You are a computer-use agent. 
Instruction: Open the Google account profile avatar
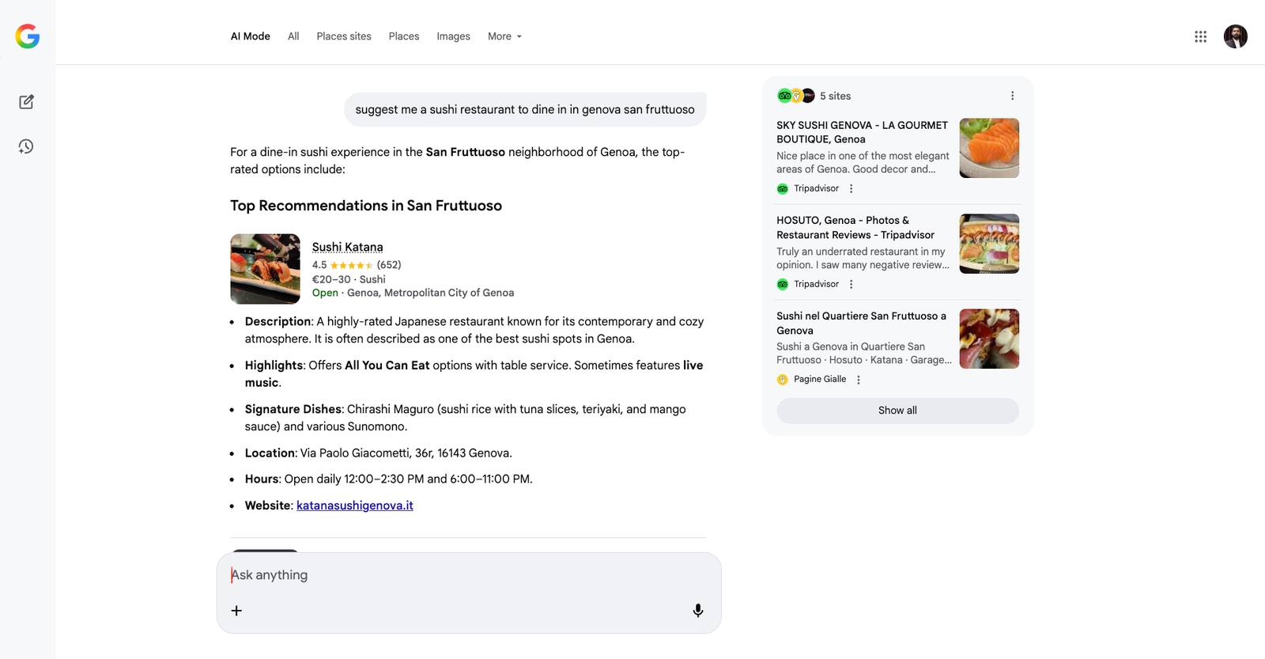point(1235,36)
